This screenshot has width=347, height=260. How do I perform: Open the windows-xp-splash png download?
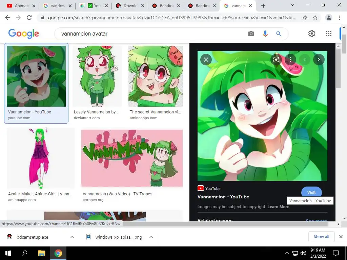pos(119,237)
